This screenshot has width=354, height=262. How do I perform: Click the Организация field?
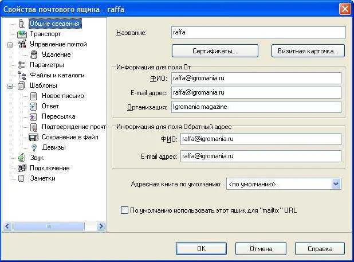tap(256, 107)
